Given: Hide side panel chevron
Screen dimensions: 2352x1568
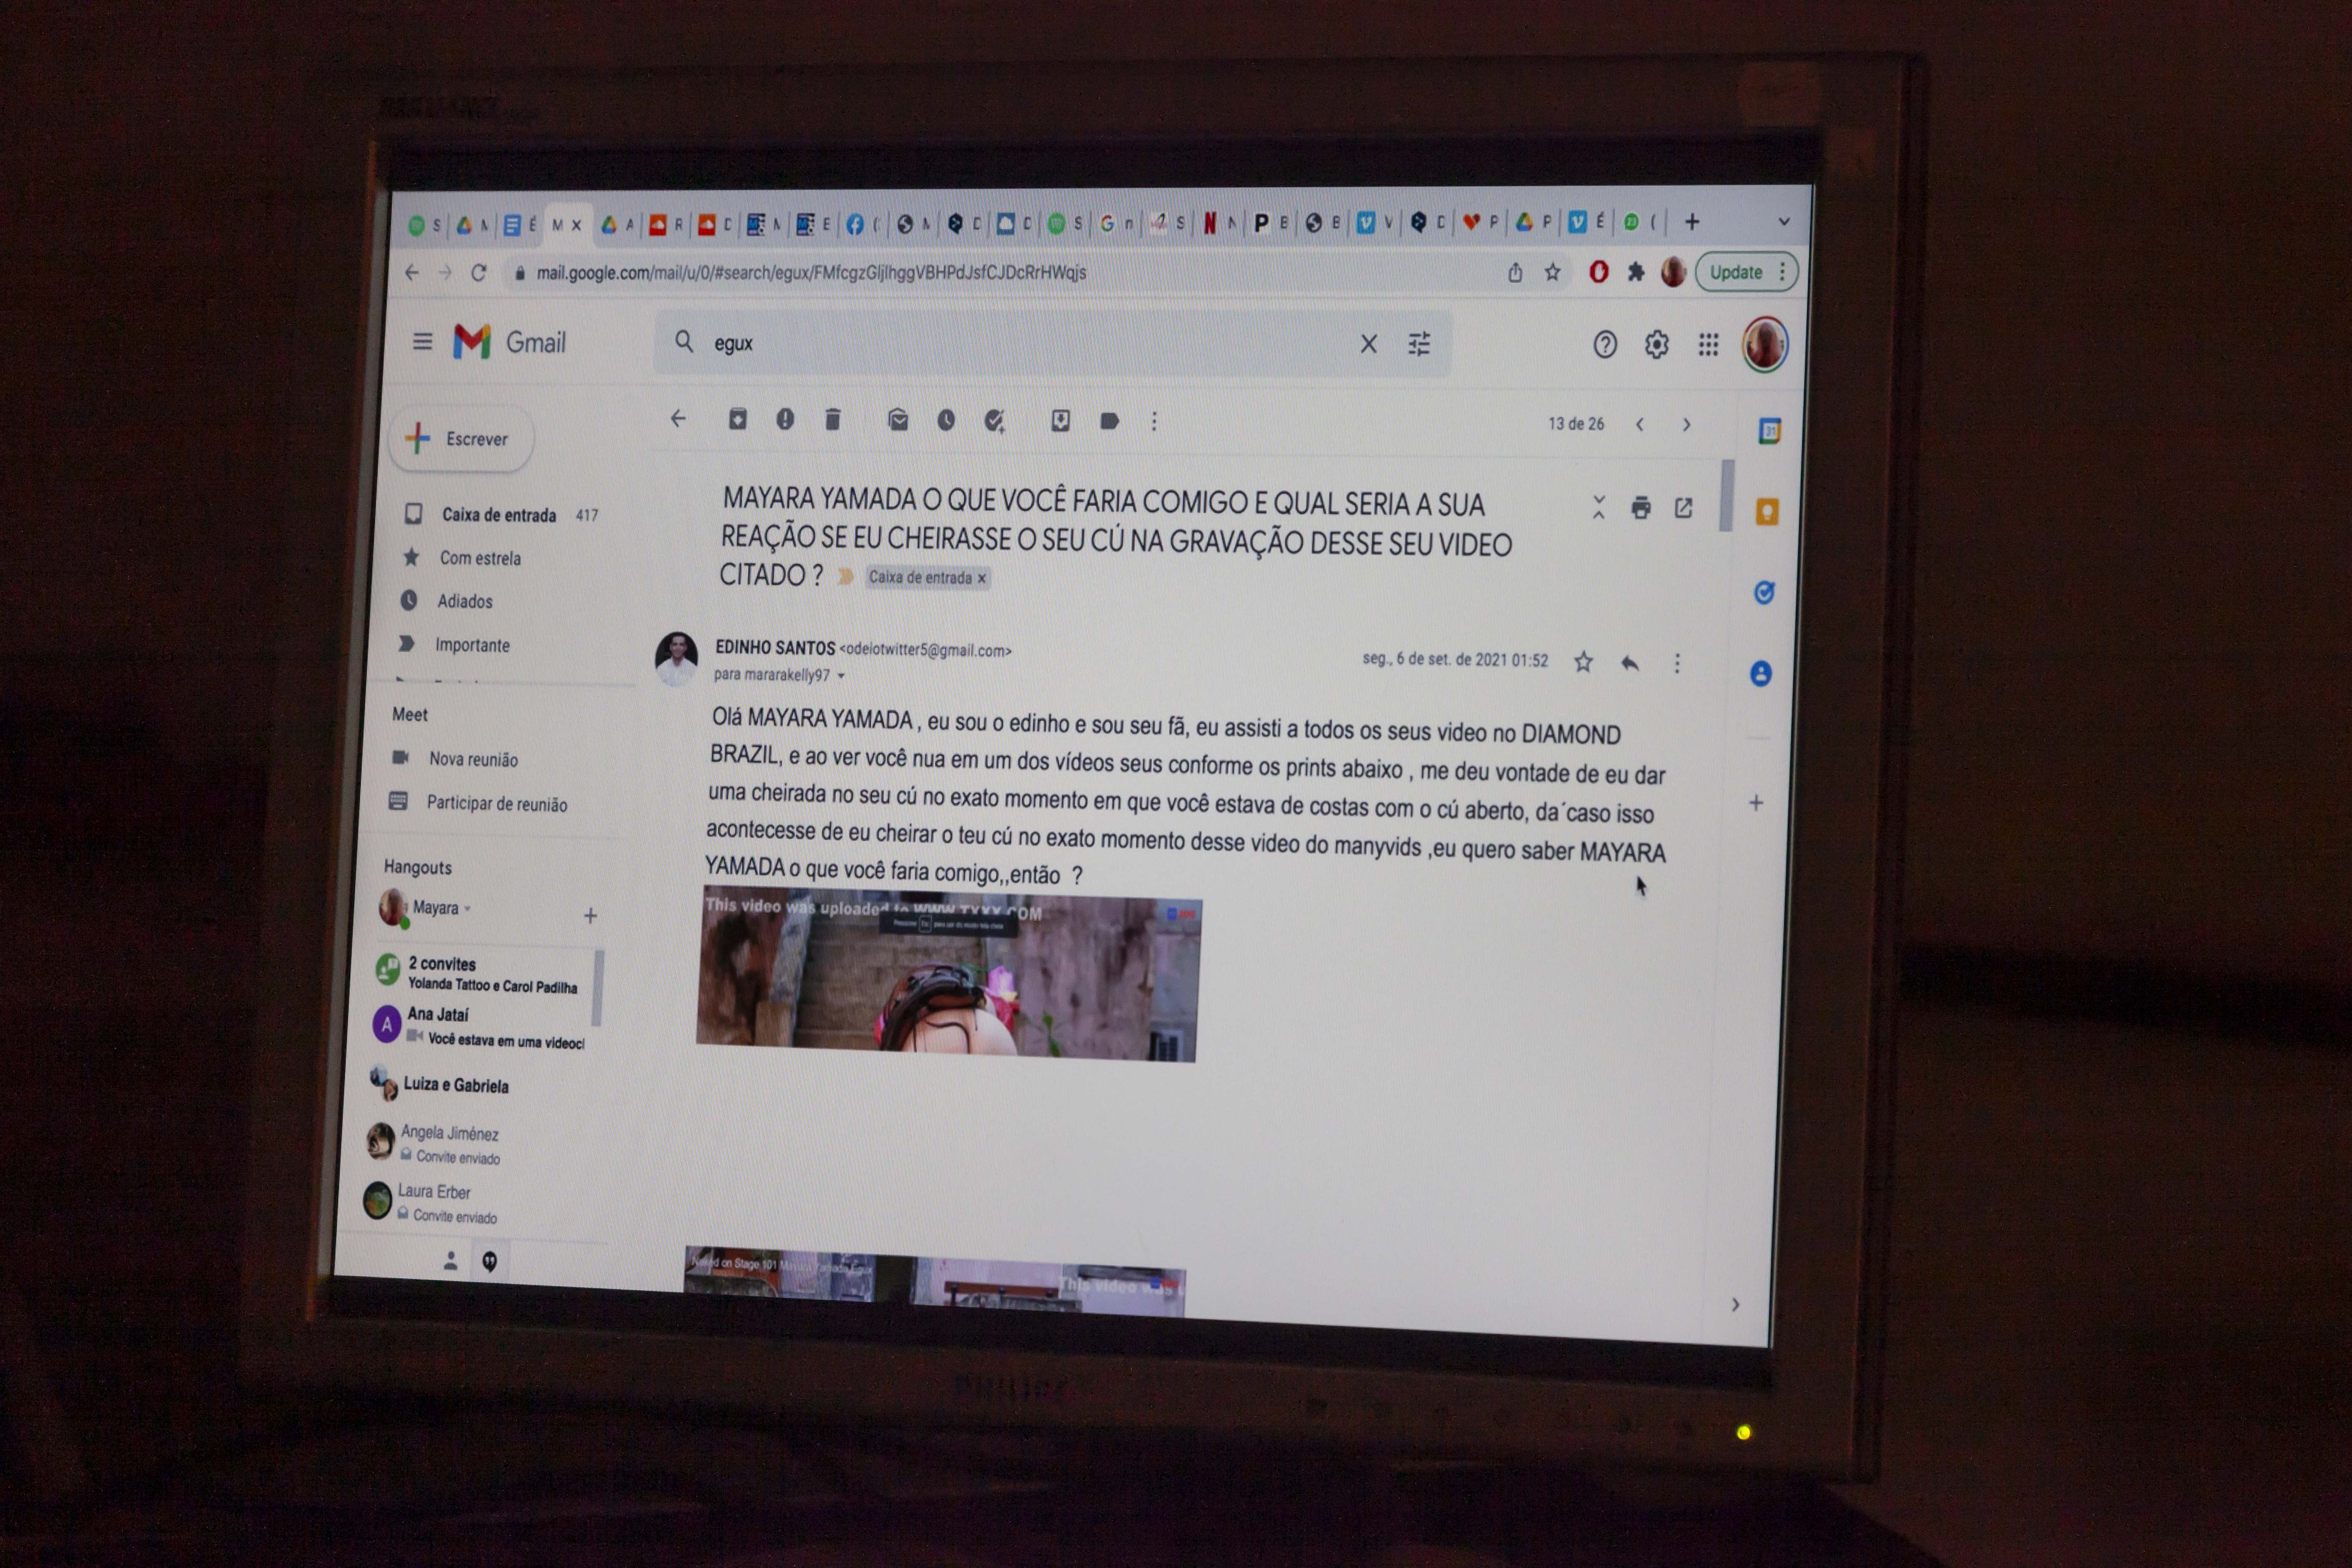Looking at the screenshot, I should (x=1735, y=1304).
